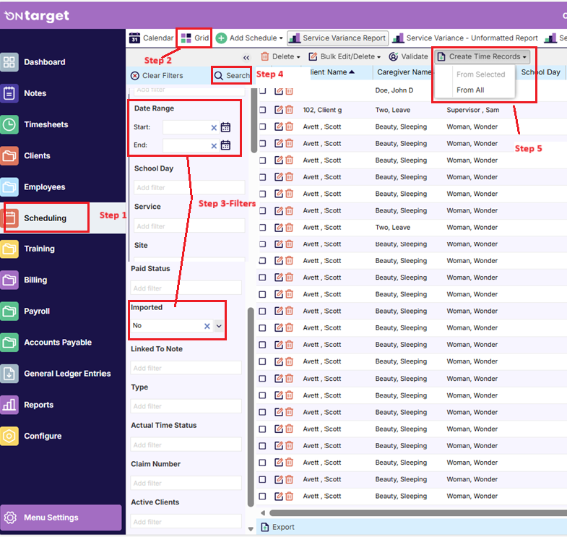Edit the 102, Client g schedule row

[278, 110]
